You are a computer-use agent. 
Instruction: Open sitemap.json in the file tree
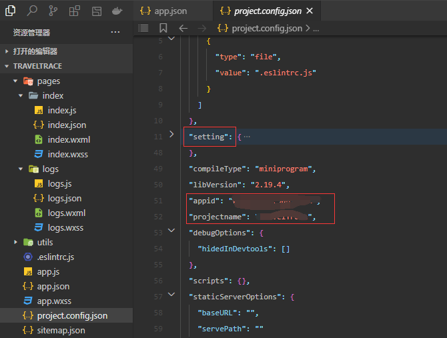[67, 330]
